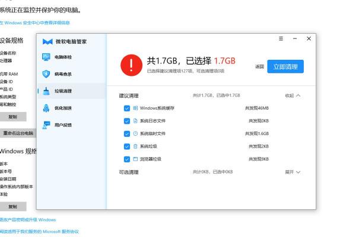Image resolution: width=356 pixels, height=237 pixels.
Task: Close the 微软电脑管家 window
Action: [309, 39]
